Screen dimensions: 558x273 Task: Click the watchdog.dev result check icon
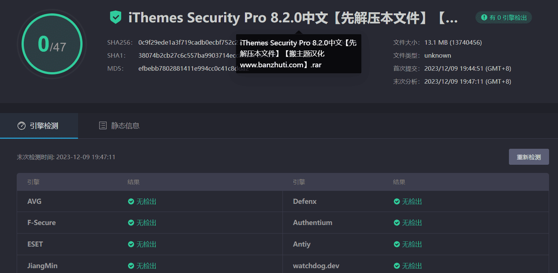397,266
